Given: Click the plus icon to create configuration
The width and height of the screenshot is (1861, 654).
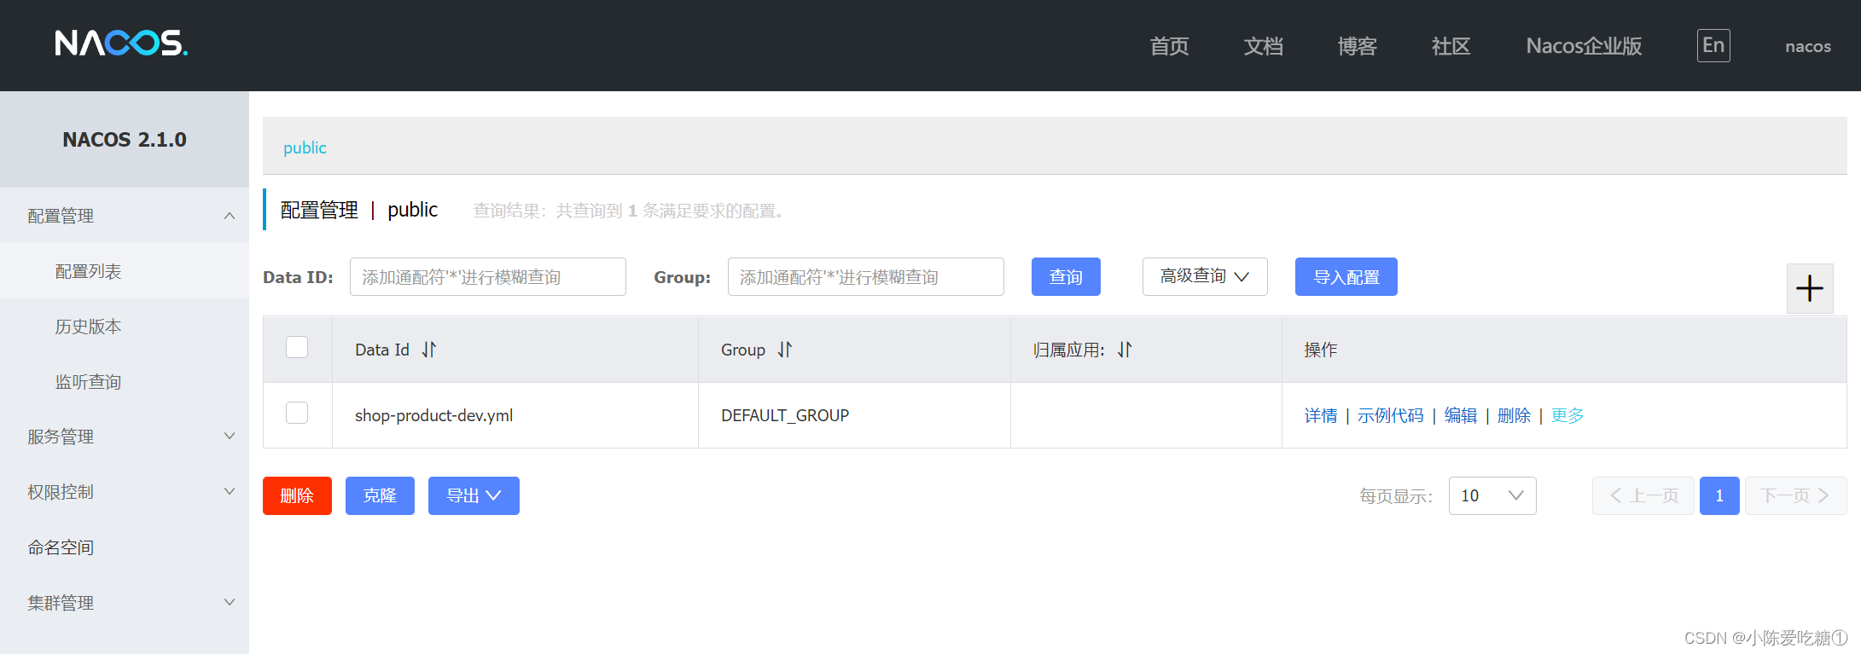Looking at the screenshot, I should (1810, 288).
